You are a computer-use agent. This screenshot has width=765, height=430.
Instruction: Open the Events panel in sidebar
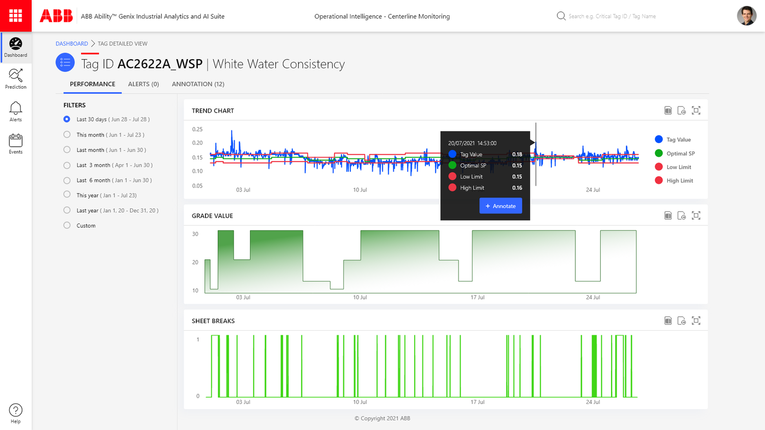15,143
